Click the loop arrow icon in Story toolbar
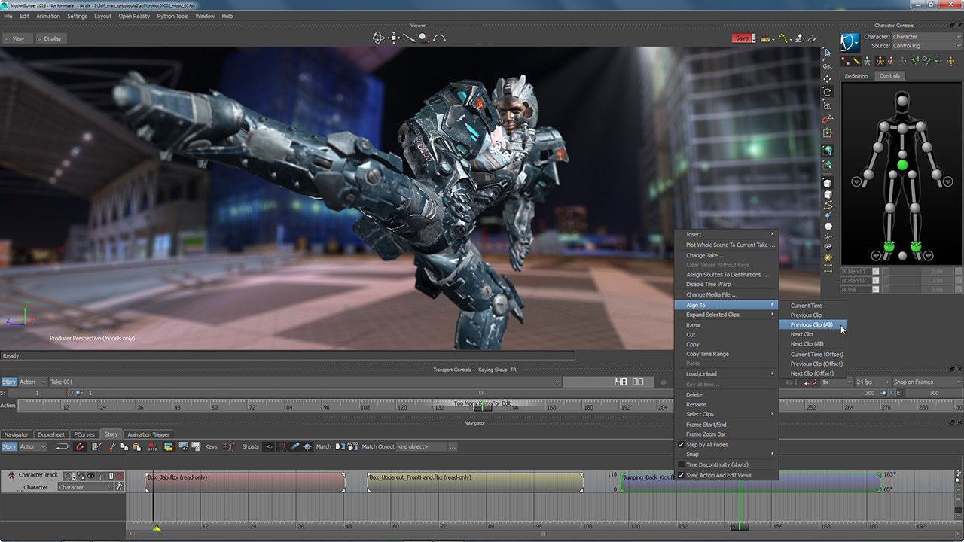 [x=63, y=446]
